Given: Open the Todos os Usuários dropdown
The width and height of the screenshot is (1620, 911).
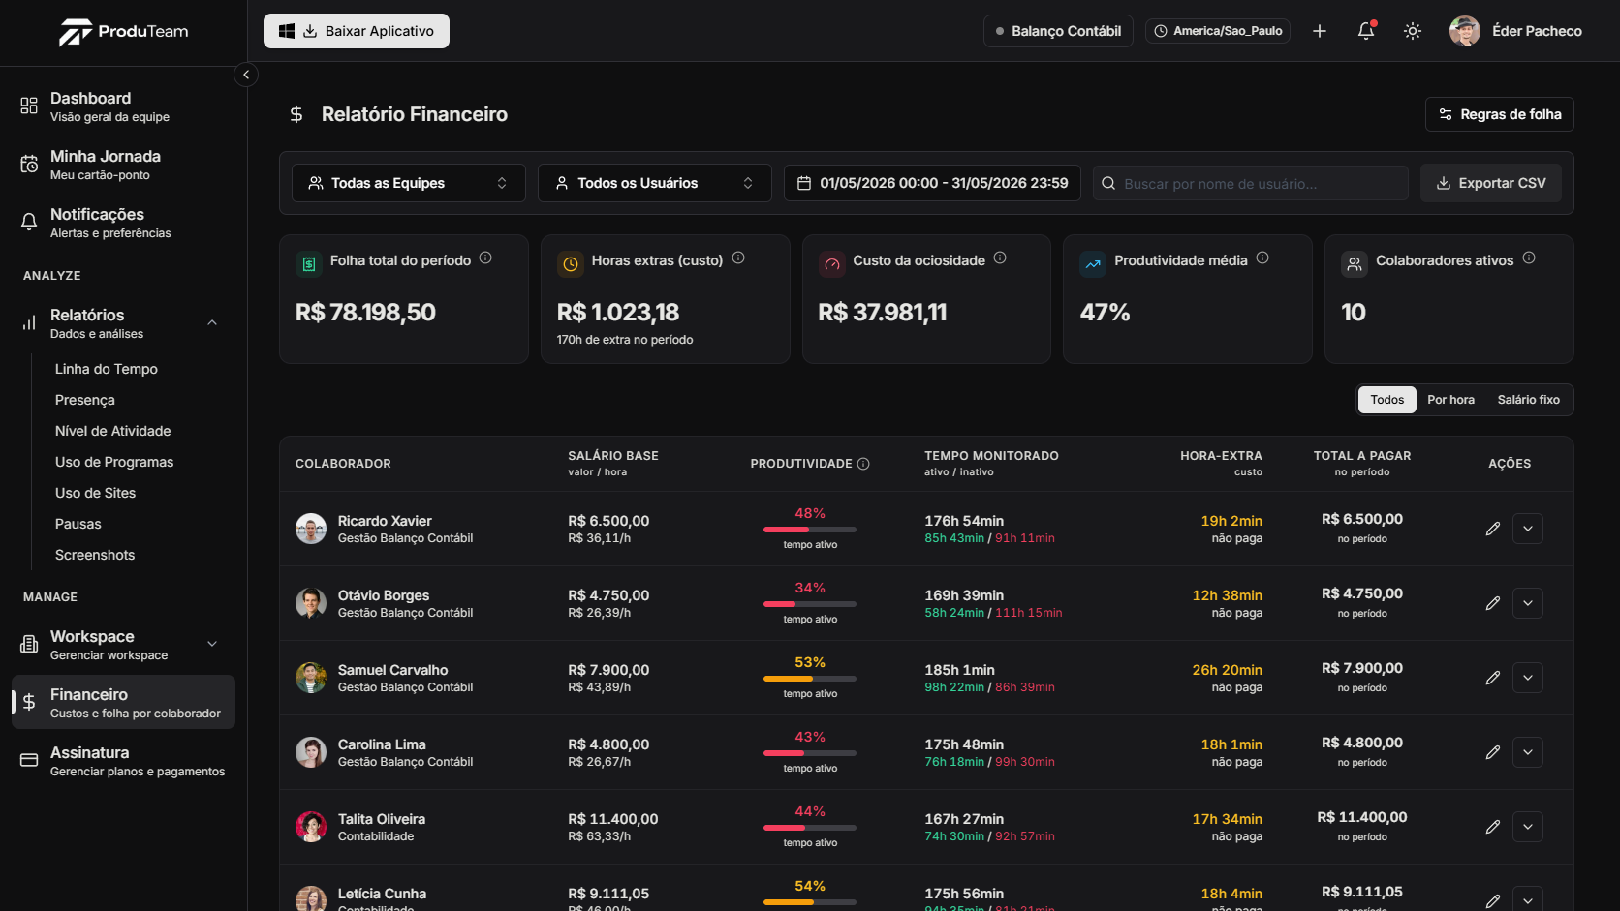Looking at the screenshot, I should click(x=655, y=183).
